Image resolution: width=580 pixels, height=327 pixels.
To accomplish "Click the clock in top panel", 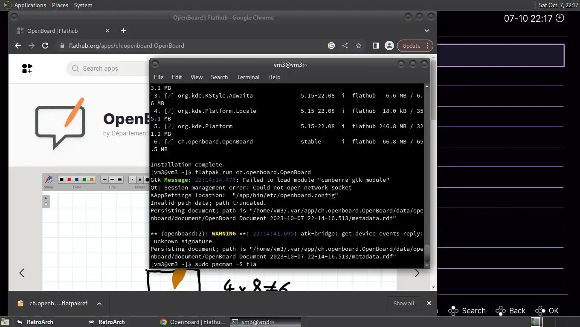I will coord(558,5).
